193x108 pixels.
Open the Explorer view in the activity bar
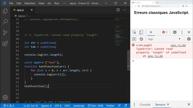click(5, 11)
